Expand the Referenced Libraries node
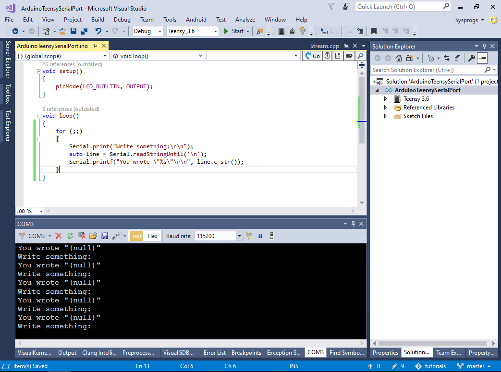Image resolution: width=501 pixels, height=372 pixels. click(385, 108)
